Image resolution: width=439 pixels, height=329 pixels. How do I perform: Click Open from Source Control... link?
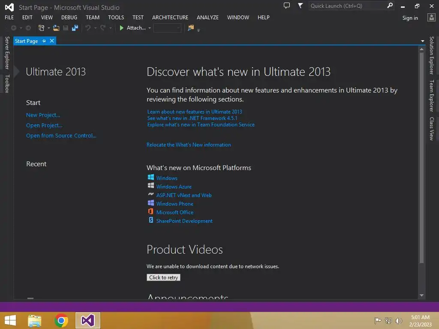tap(61, 136)
